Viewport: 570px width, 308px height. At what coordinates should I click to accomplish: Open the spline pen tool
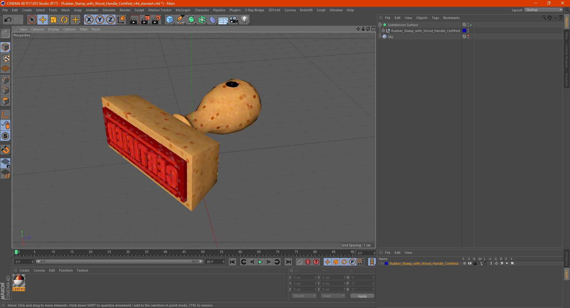pyautogui.click(x=180, y=20)
